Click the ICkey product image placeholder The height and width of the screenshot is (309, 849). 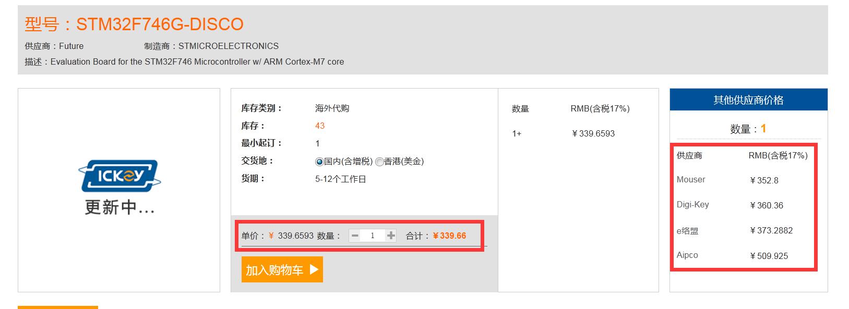(x=119, y=189)
